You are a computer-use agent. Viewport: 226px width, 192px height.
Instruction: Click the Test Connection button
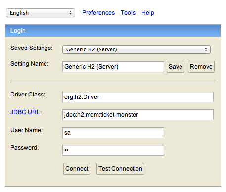(x=120, y=169)
